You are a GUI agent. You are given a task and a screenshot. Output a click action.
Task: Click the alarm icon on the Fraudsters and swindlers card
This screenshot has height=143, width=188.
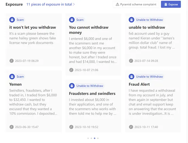72,86
